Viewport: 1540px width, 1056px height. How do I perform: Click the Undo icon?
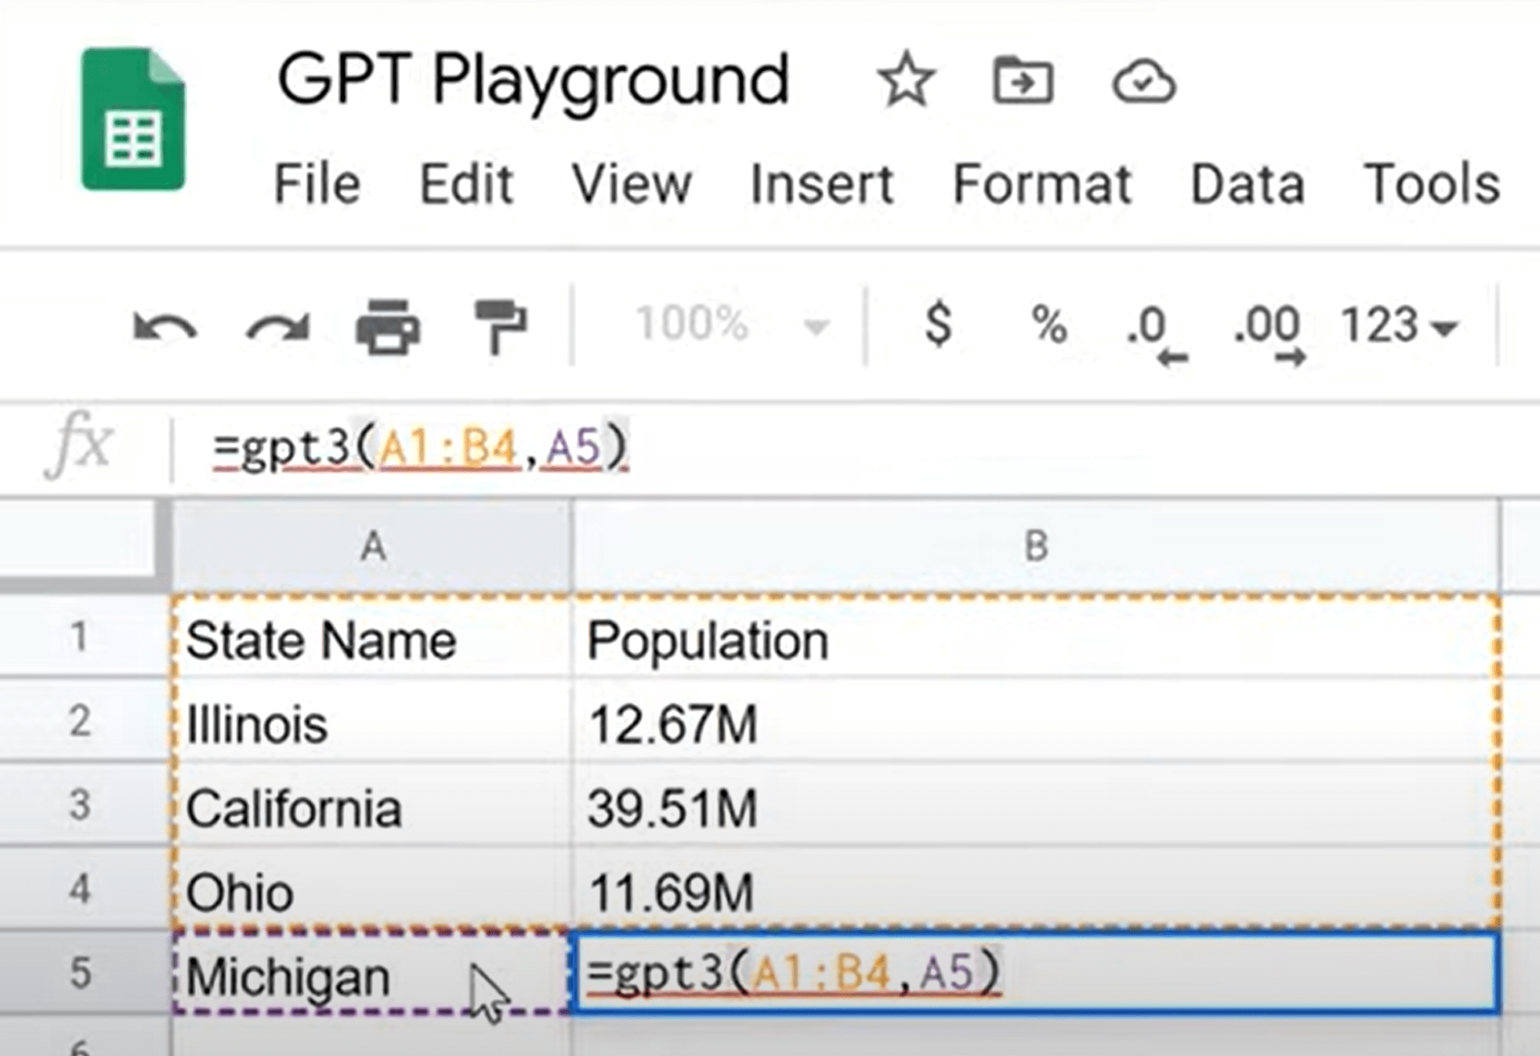(166, 328)
